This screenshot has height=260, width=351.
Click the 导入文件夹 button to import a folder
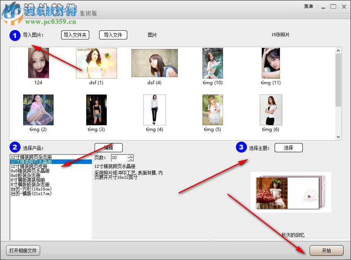75,35
